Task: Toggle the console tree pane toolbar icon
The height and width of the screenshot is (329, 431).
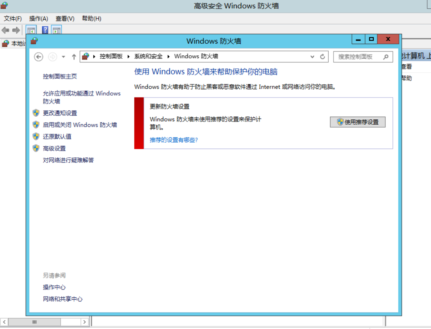Action: coord(31,30)
